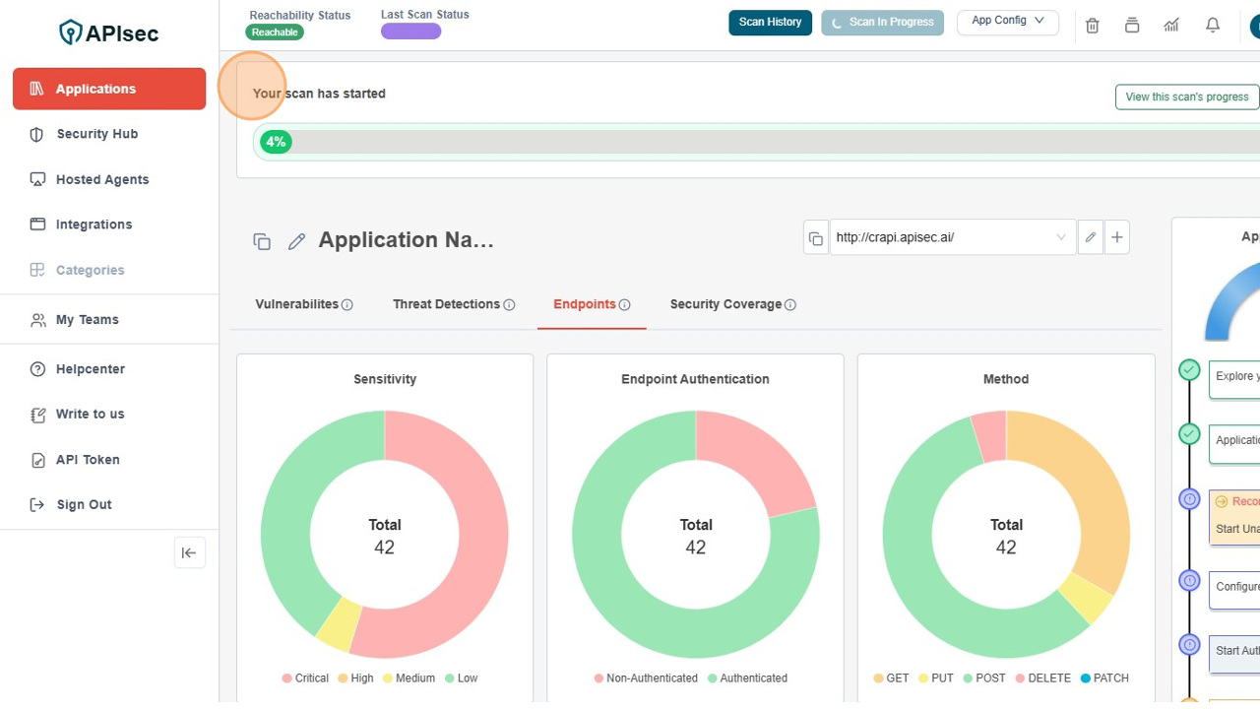Open the Security Coverage tab
The image size is (1260, 709).
pos(725,304)
